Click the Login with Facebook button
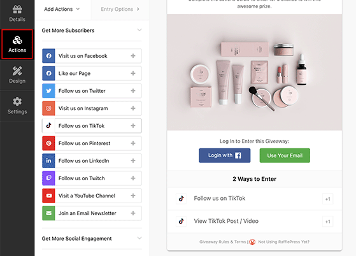The image size is (356, 256). (x=225, y=155)
